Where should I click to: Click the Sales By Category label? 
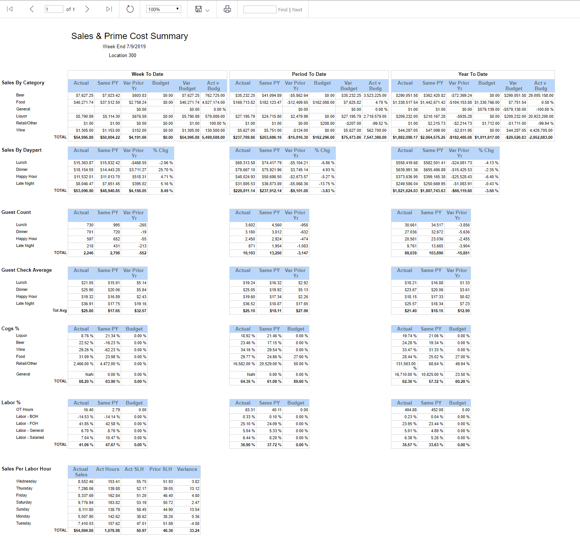23,82
